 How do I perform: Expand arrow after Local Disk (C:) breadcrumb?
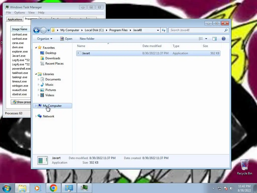click(106, 30)
